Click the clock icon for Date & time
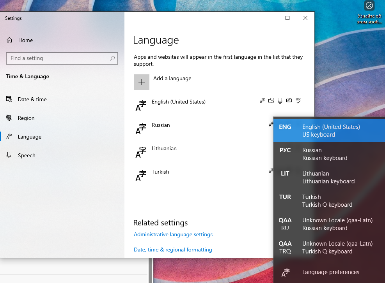The image size is (385, 283). tap(9, 99)
